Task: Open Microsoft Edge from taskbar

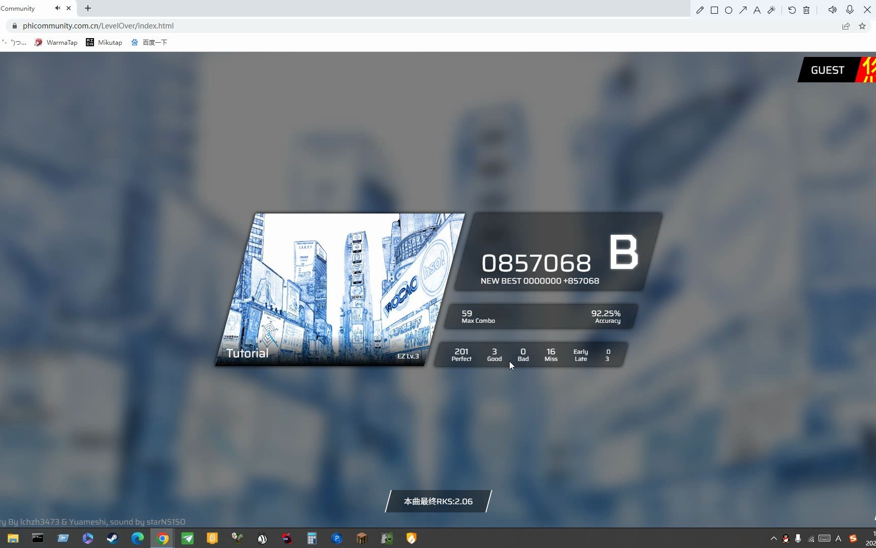Action: pos(138,538)
